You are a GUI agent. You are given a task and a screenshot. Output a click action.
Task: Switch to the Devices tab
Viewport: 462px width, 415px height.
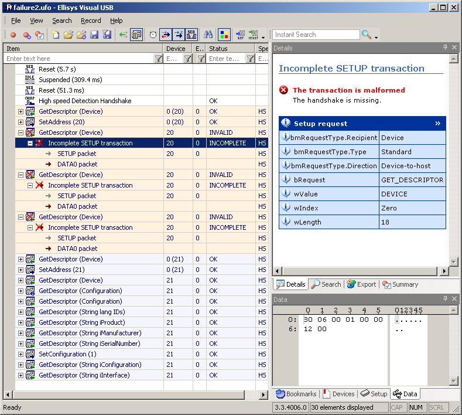(x=339, y=394)
